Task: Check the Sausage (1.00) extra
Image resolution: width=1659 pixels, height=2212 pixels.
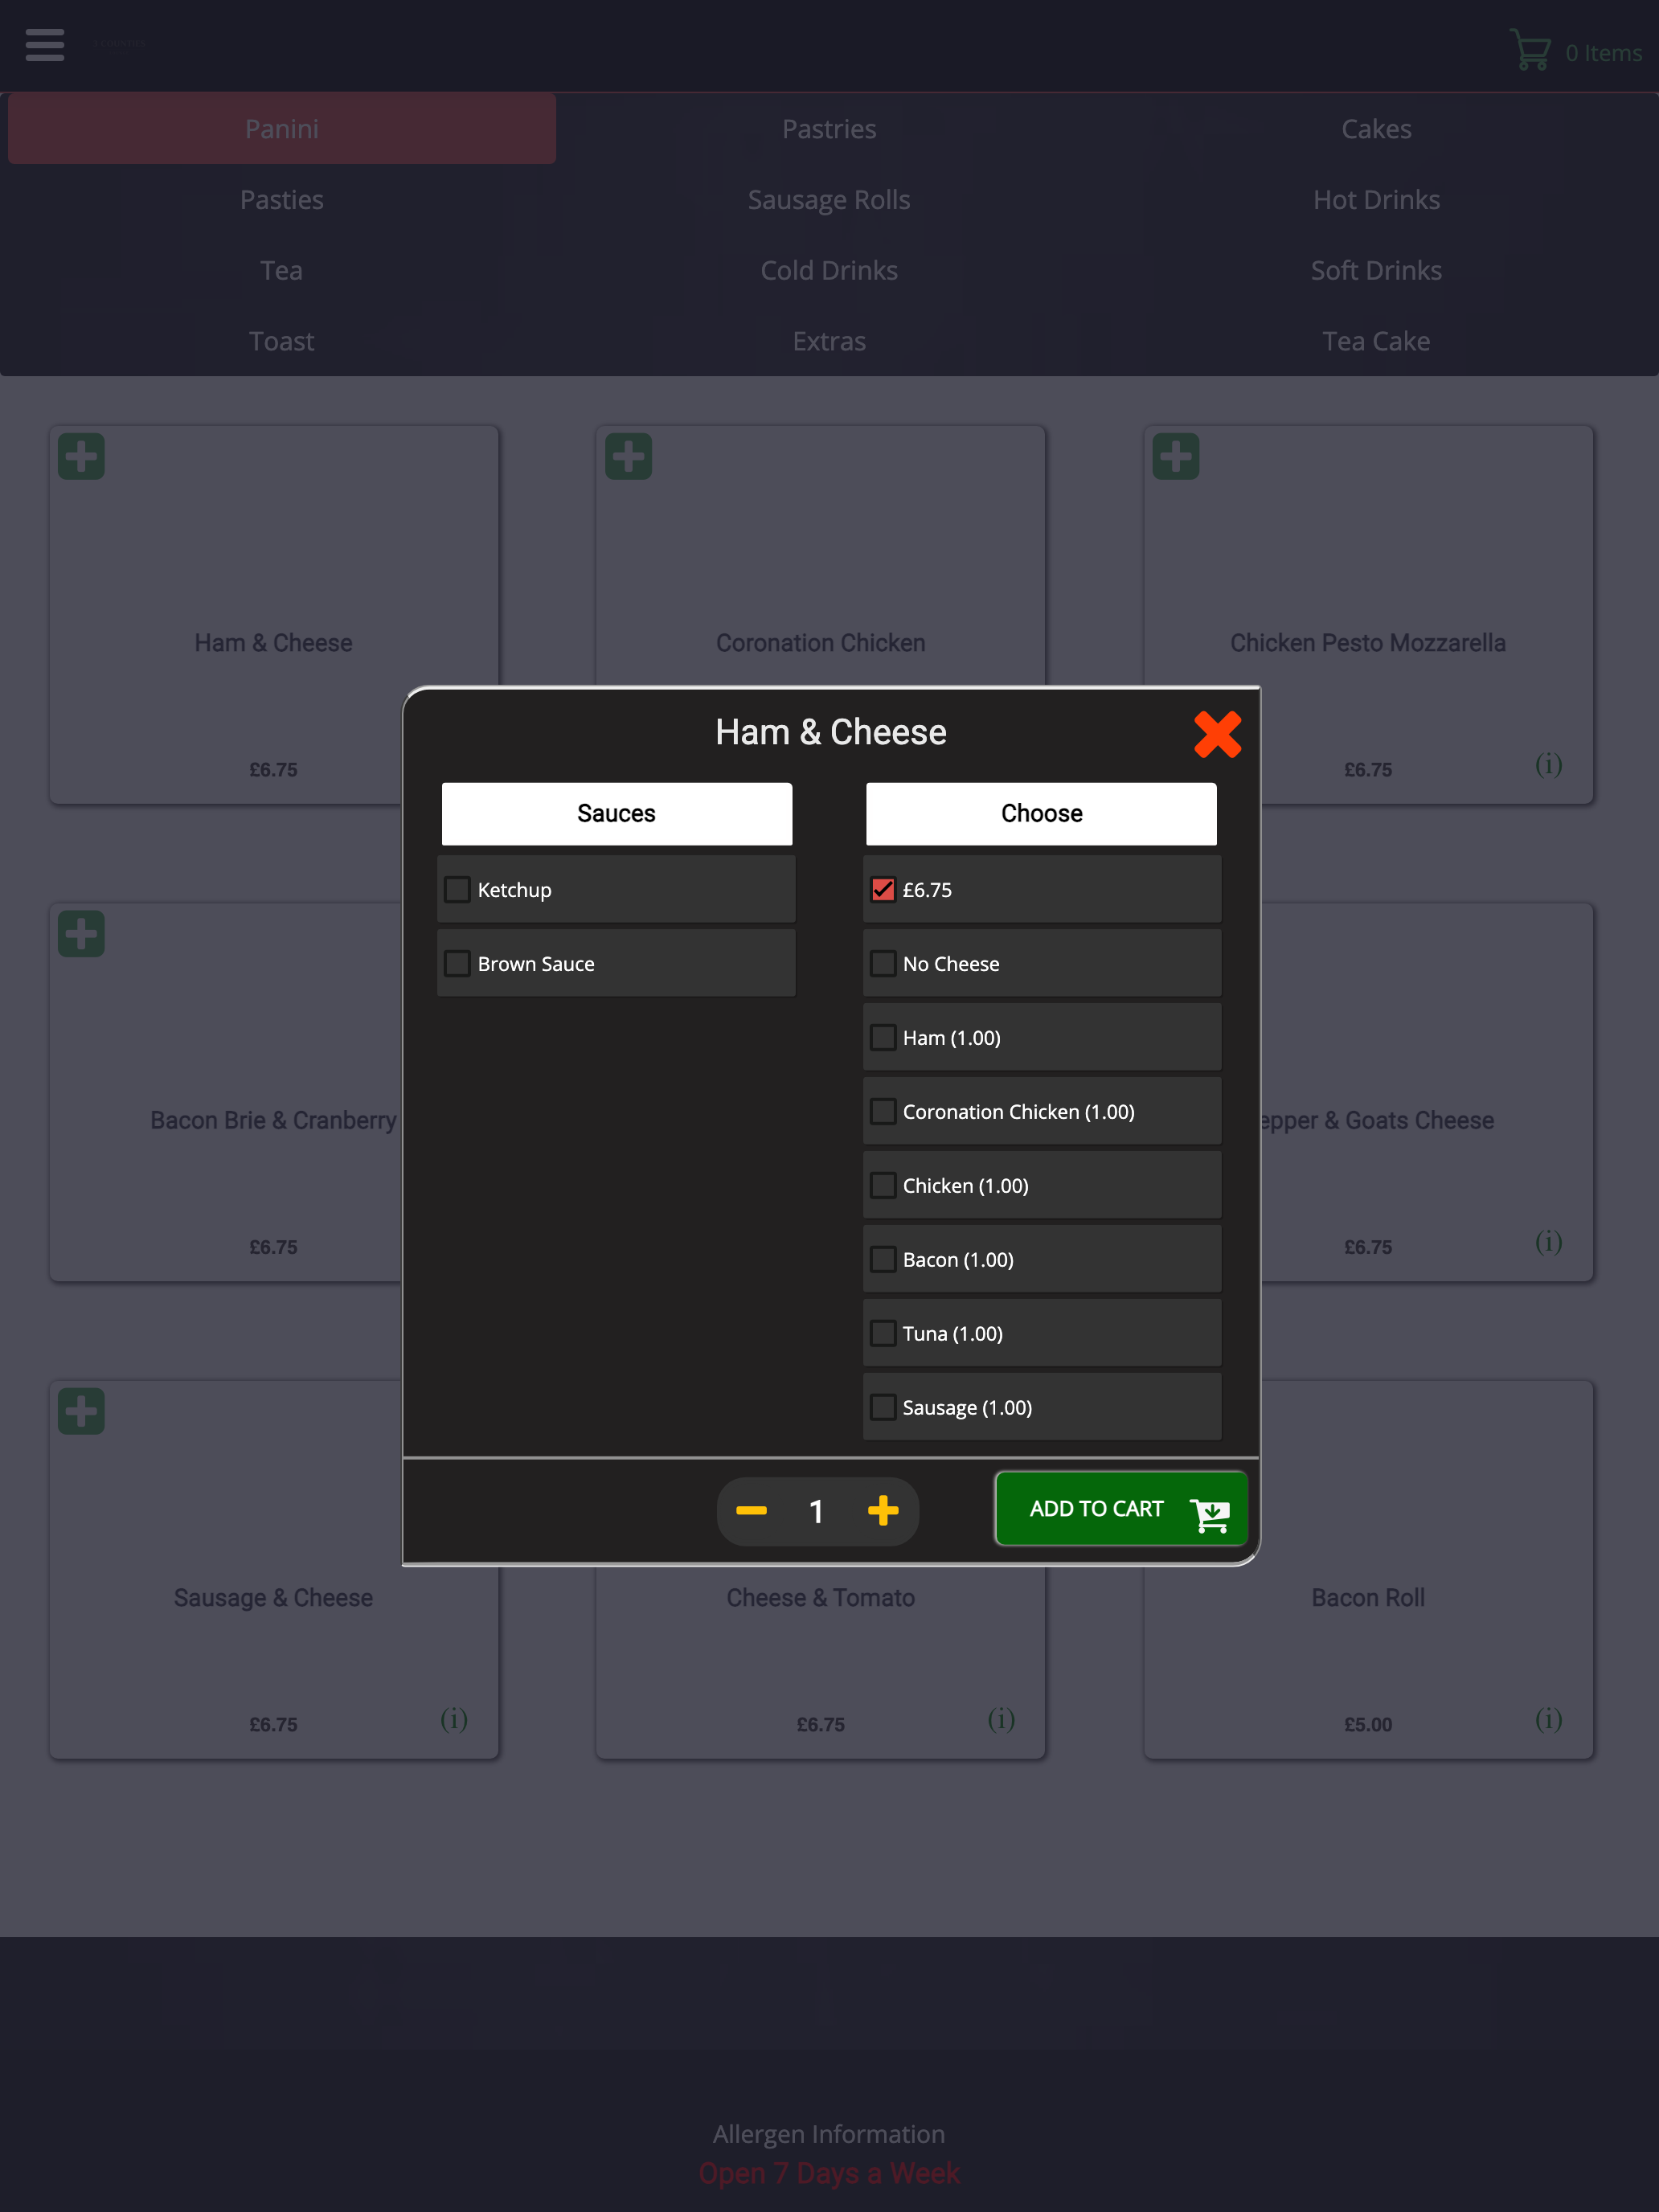Action: [883, 1408]
